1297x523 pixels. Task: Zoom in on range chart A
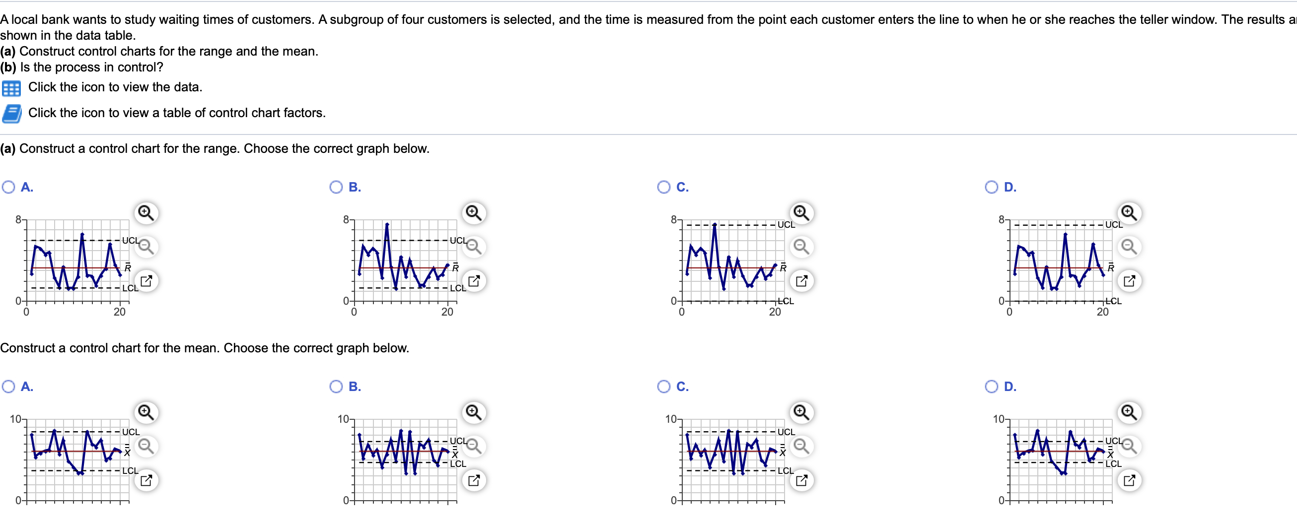[x=146, y=213]
